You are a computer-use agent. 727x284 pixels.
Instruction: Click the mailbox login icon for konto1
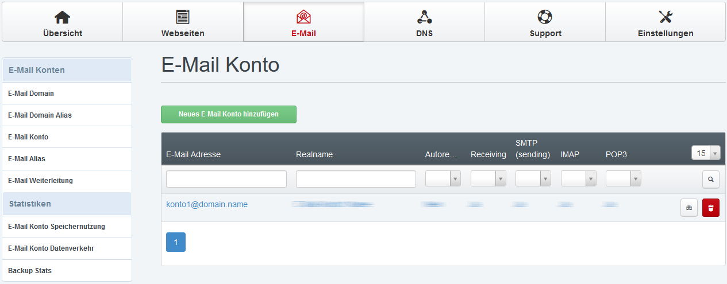pyautogui.click(x=688, y=208)
